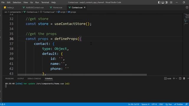This screenshot has width=189, height=106.
Task: Open Customize Layout icon
Action: (171, 2)
